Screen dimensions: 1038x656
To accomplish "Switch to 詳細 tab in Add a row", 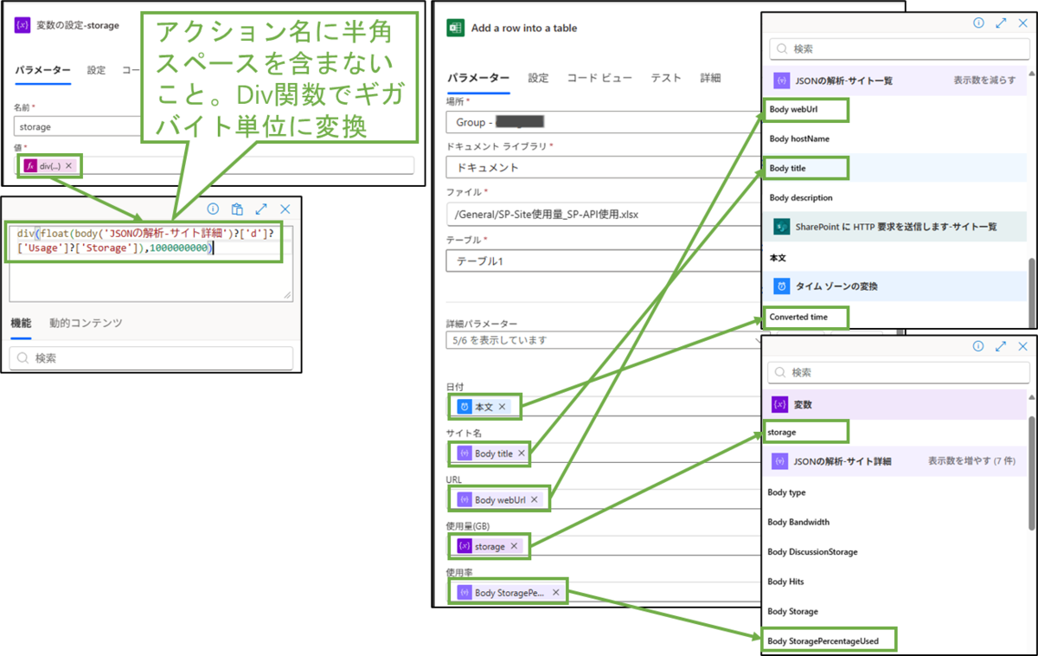I will (x=710, y=78).
